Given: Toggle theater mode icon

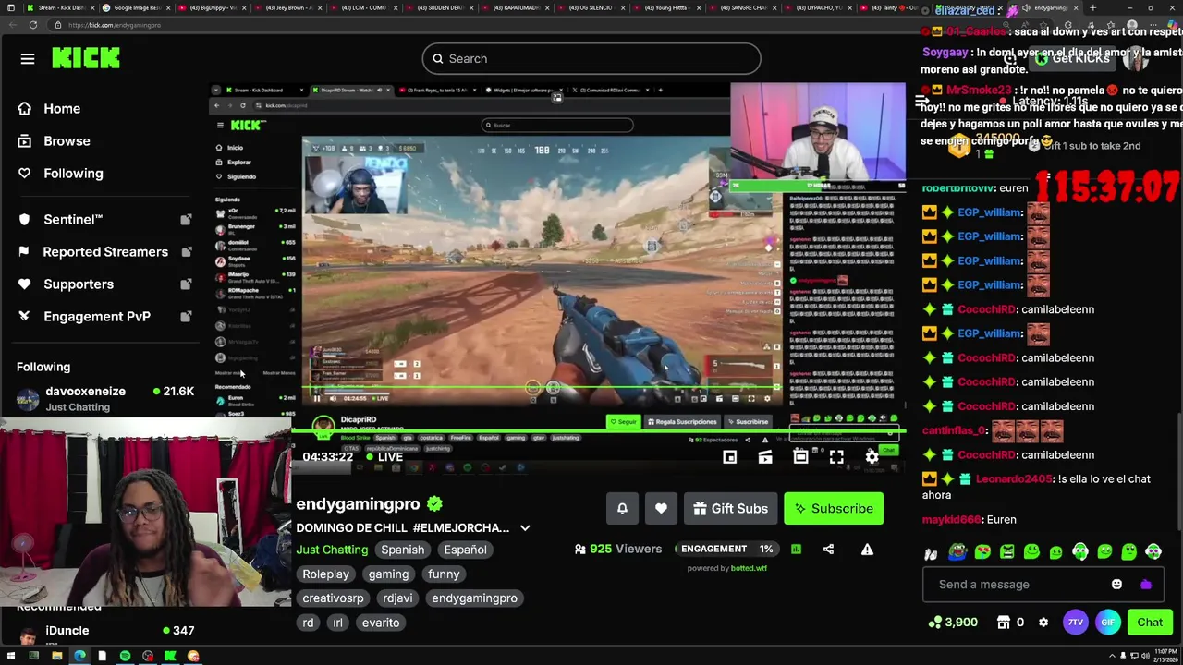Looking at the screenshot, I should pos(800,457).
